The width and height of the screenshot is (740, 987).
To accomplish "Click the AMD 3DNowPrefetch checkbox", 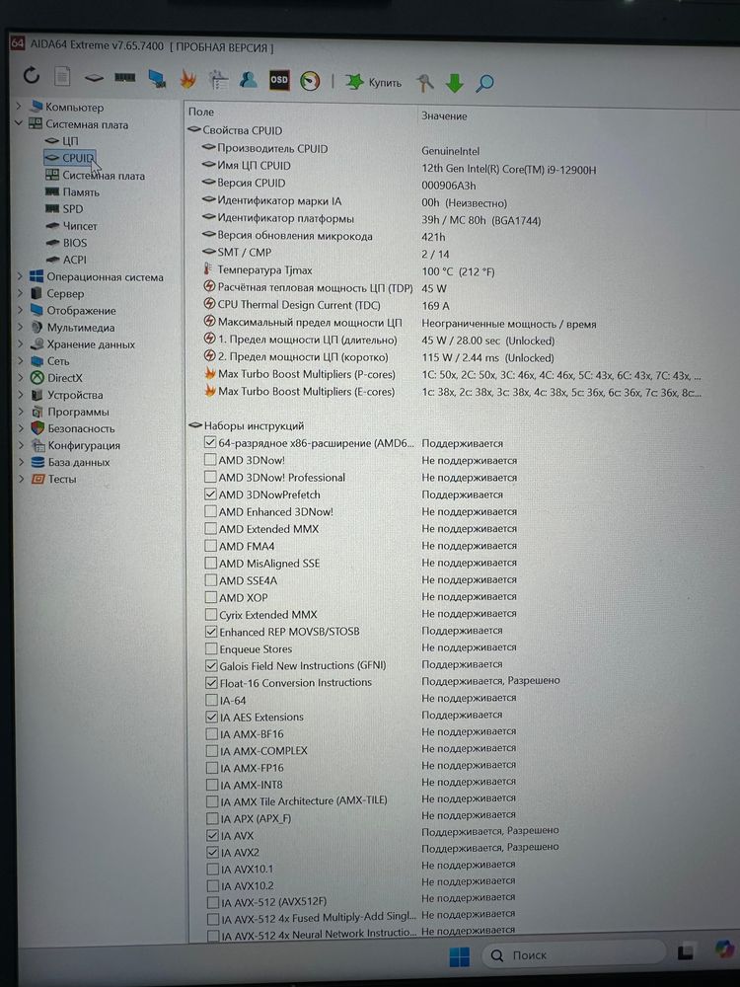I will click(x=210, y=494).
